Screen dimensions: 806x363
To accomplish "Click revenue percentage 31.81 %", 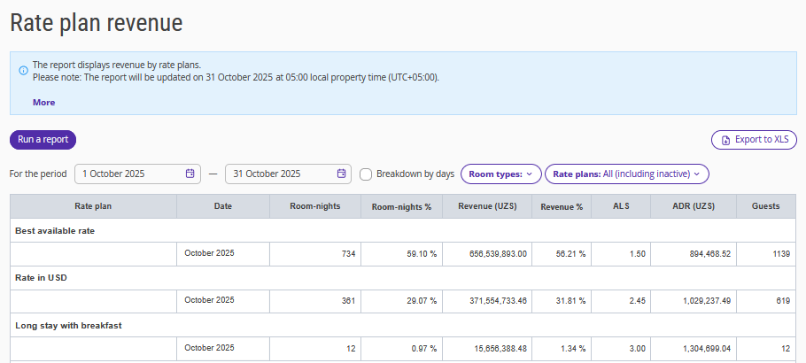I will [x=570, y=301].
